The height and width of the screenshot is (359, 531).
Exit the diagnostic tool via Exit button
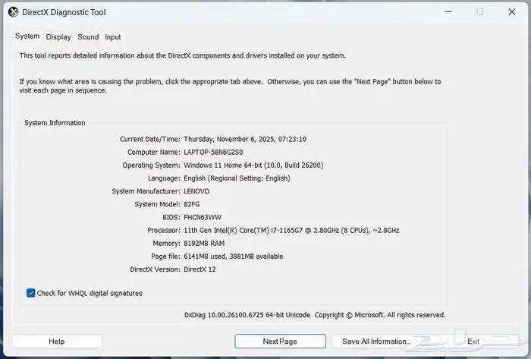[473, 341]
